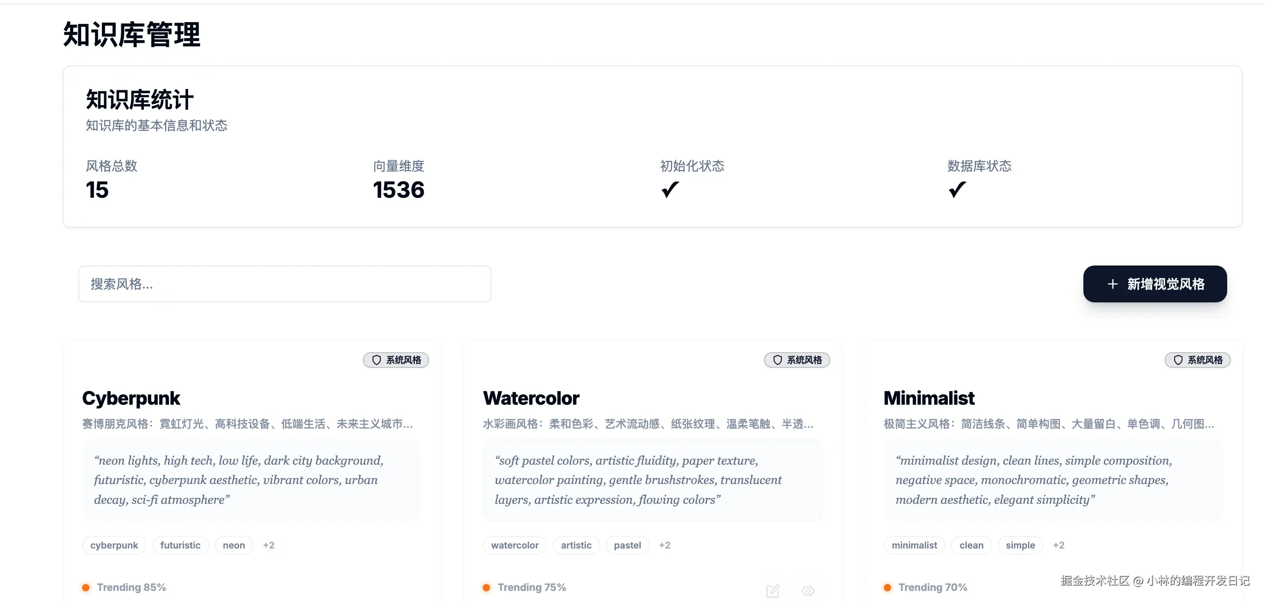Screen dimensions: 1265x602
Task: Expand the +2 tags on Cyberpunk card
Action: (x=269, y=545)
